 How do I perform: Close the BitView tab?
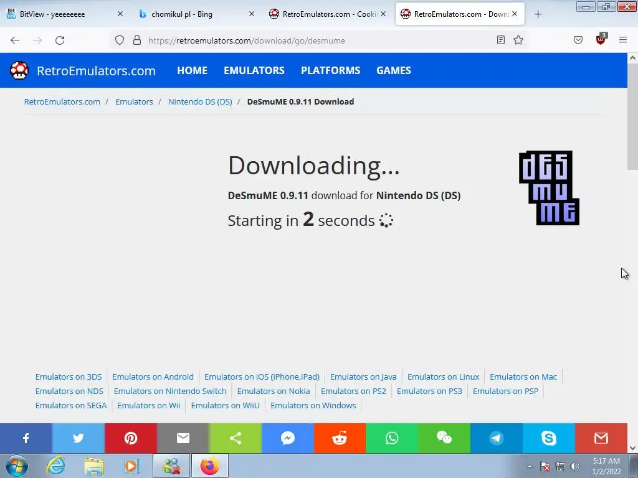coord(120,14)
